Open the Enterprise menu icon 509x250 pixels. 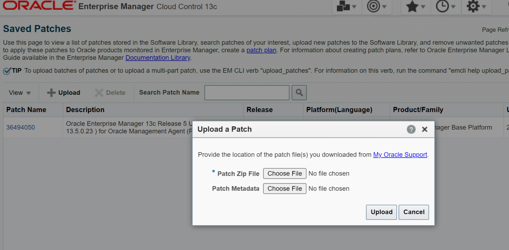click(x=346, y=7)
